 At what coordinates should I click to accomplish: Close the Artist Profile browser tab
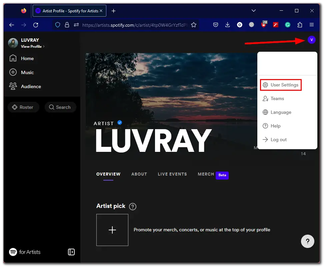[x=101, y=11]
